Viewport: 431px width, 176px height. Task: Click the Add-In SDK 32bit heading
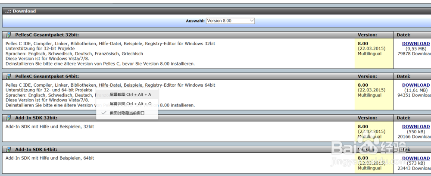point(36,118)
